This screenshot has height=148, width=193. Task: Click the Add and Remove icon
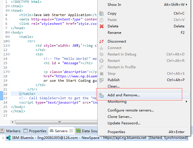(101, 95)
